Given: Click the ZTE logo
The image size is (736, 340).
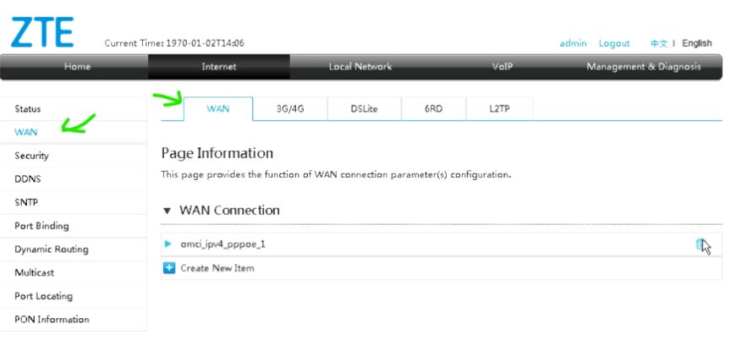Looking at the screenshot, I should tap(42, 32).
